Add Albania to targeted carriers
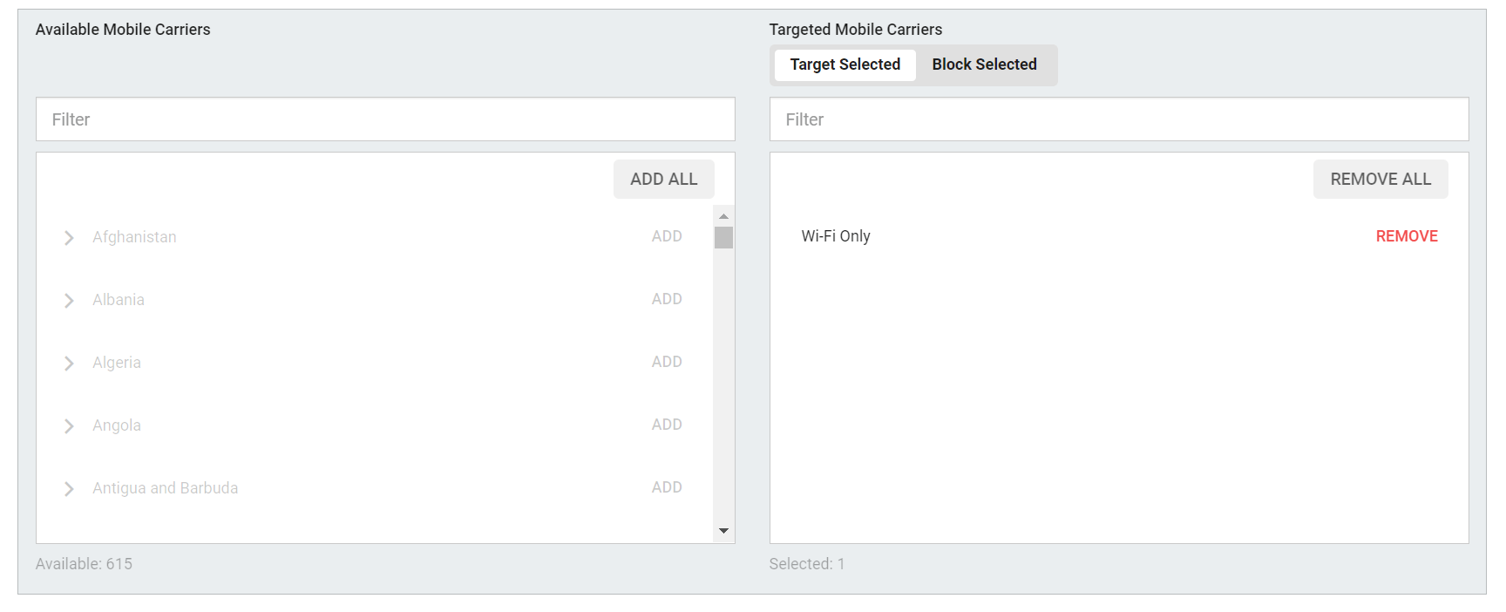 point(667,299)
